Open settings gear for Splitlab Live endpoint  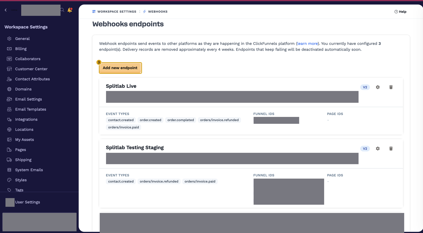[378, 87]
